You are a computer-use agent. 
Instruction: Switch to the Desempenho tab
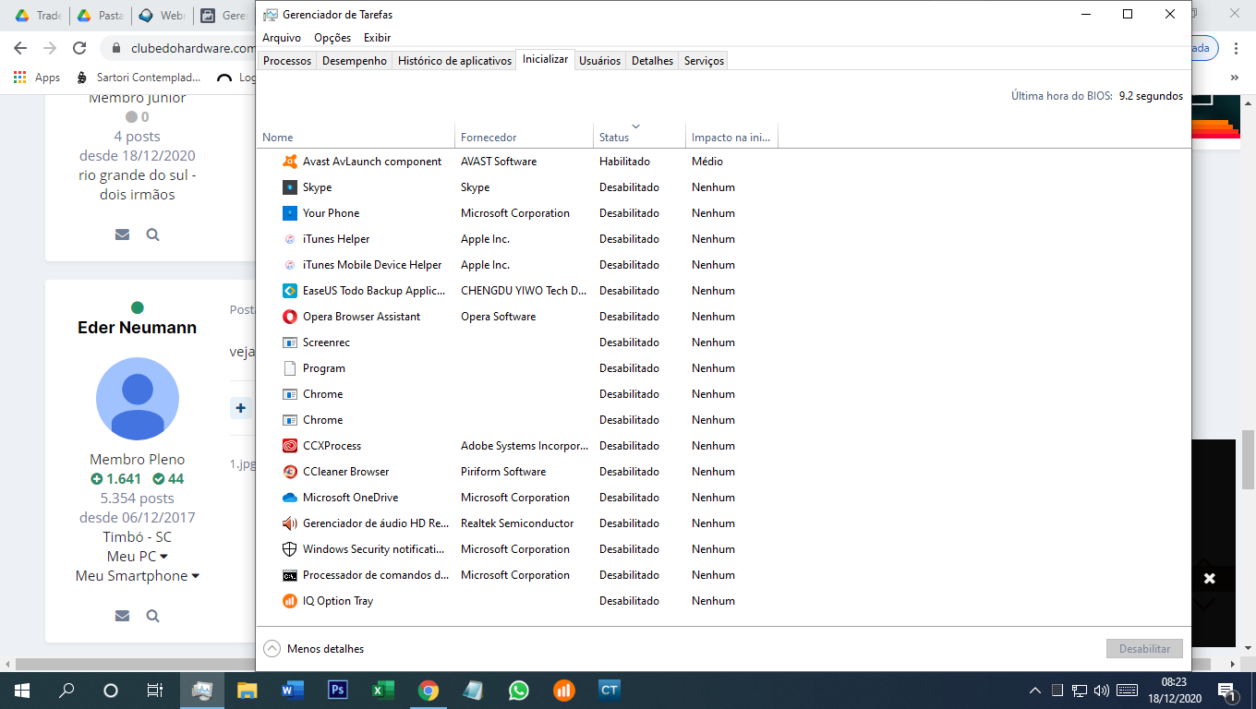pyautogui.click(x=355, y=61)
